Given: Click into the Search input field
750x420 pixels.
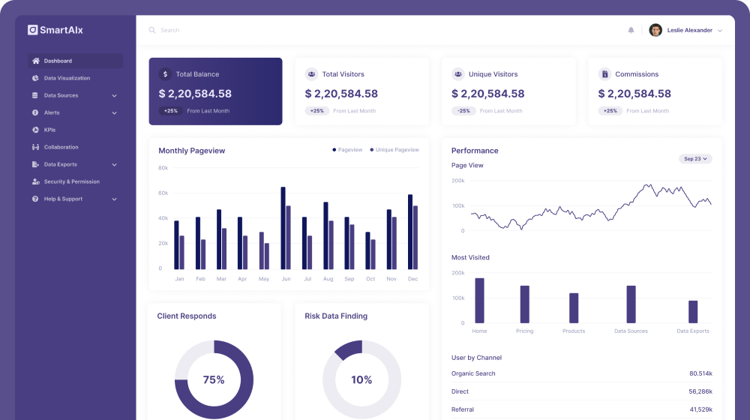Looking at the screenshot, I should (225, 30).
